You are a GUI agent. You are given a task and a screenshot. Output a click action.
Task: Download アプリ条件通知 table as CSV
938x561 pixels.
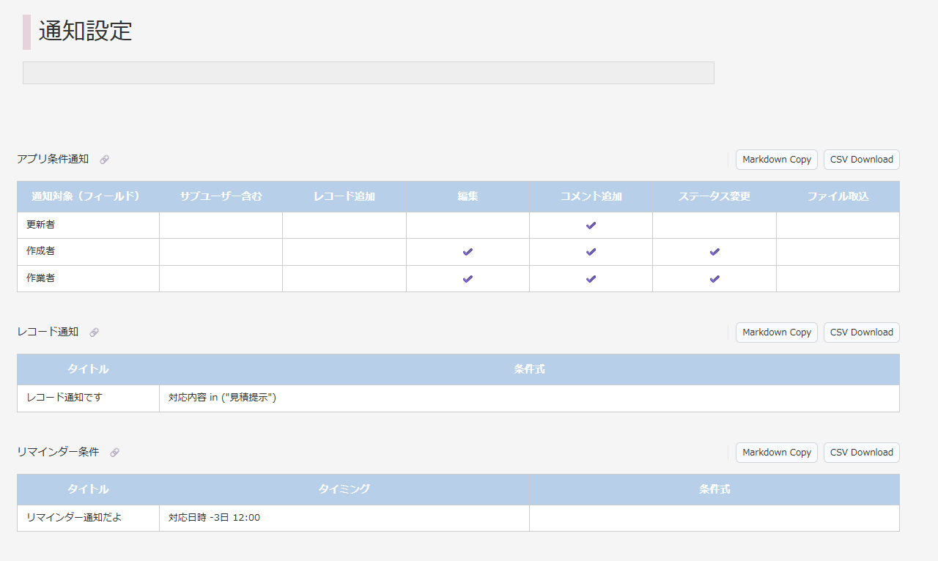pos(862,160)
